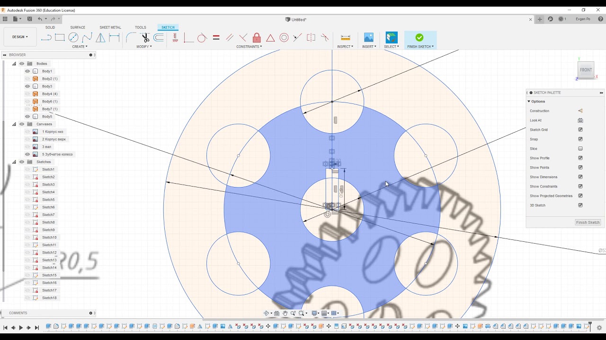Viewport: 606px width, 340px height.
Task: Select the Spline sketch tool
Action: click(x=87, y=38)
